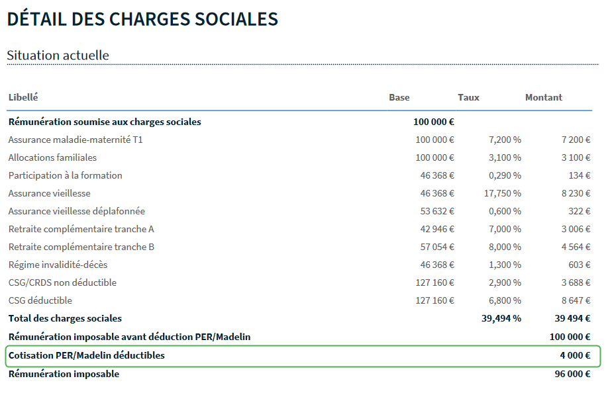Click the 8 647 € CSG déductible amount
Viewport: 610px width, 393px height.
click(576, 300)
